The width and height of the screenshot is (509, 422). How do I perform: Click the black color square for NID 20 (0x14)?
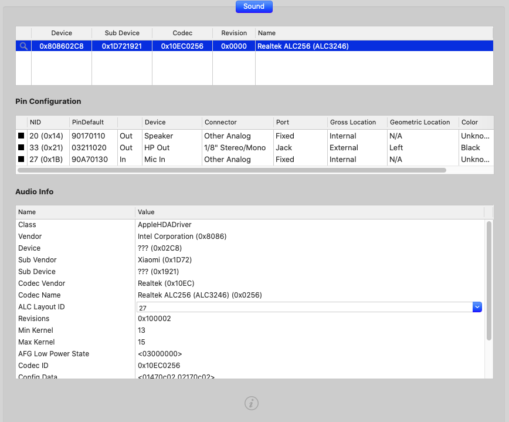pos(21,136)
